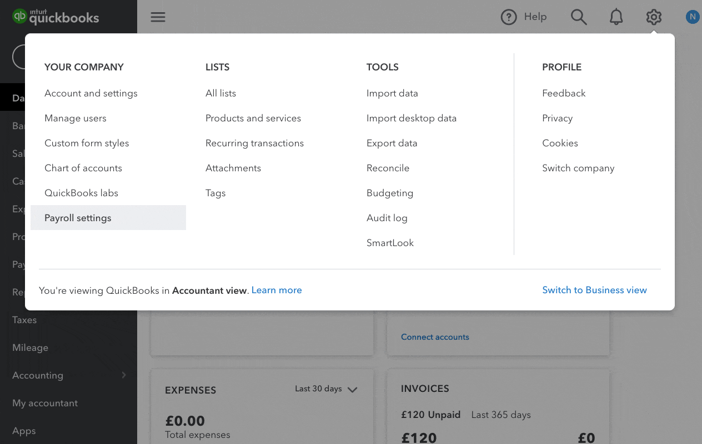Image resolution: width=702 pixels, height=444 pixels.
Task: Open Cookies under Profile
Action: (560, 143)
